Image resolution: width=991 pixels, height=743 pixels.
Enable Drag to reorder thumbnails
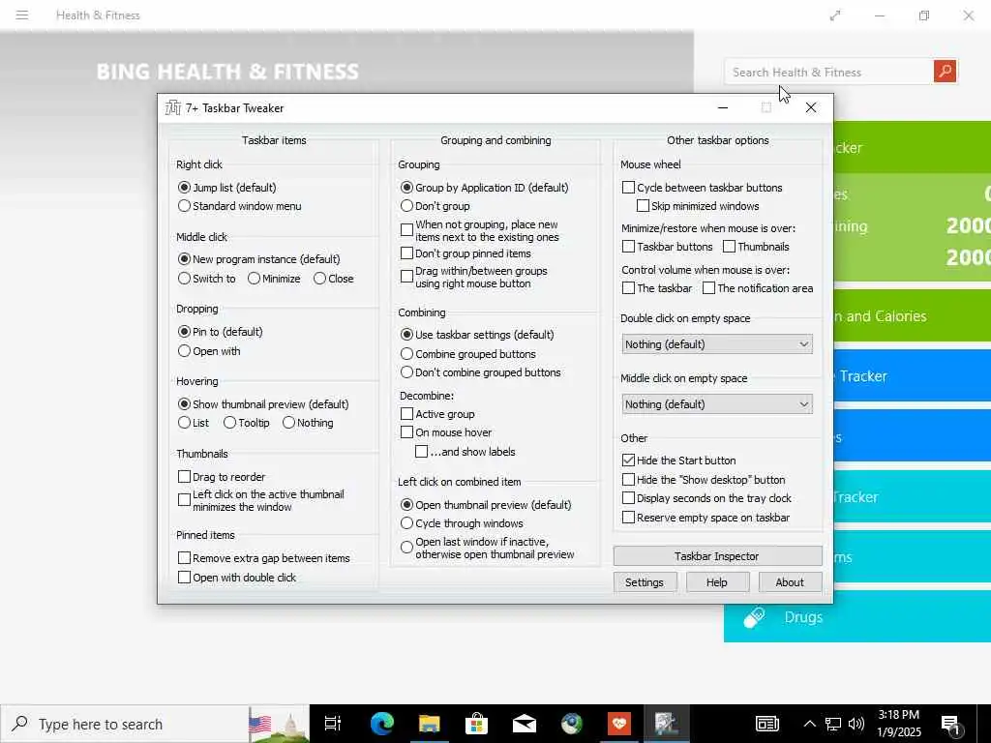[222, 477]
